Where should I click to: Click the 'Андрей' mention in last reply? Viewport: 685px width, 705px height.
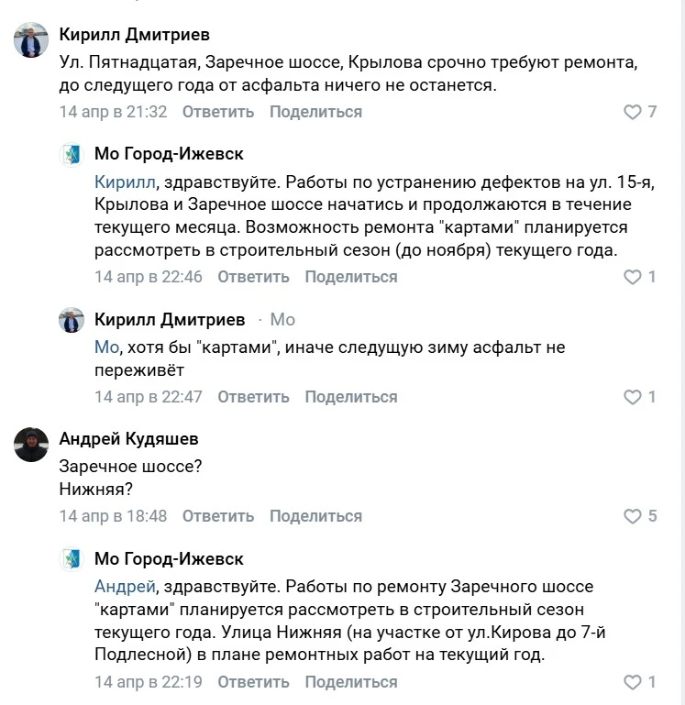125,586
